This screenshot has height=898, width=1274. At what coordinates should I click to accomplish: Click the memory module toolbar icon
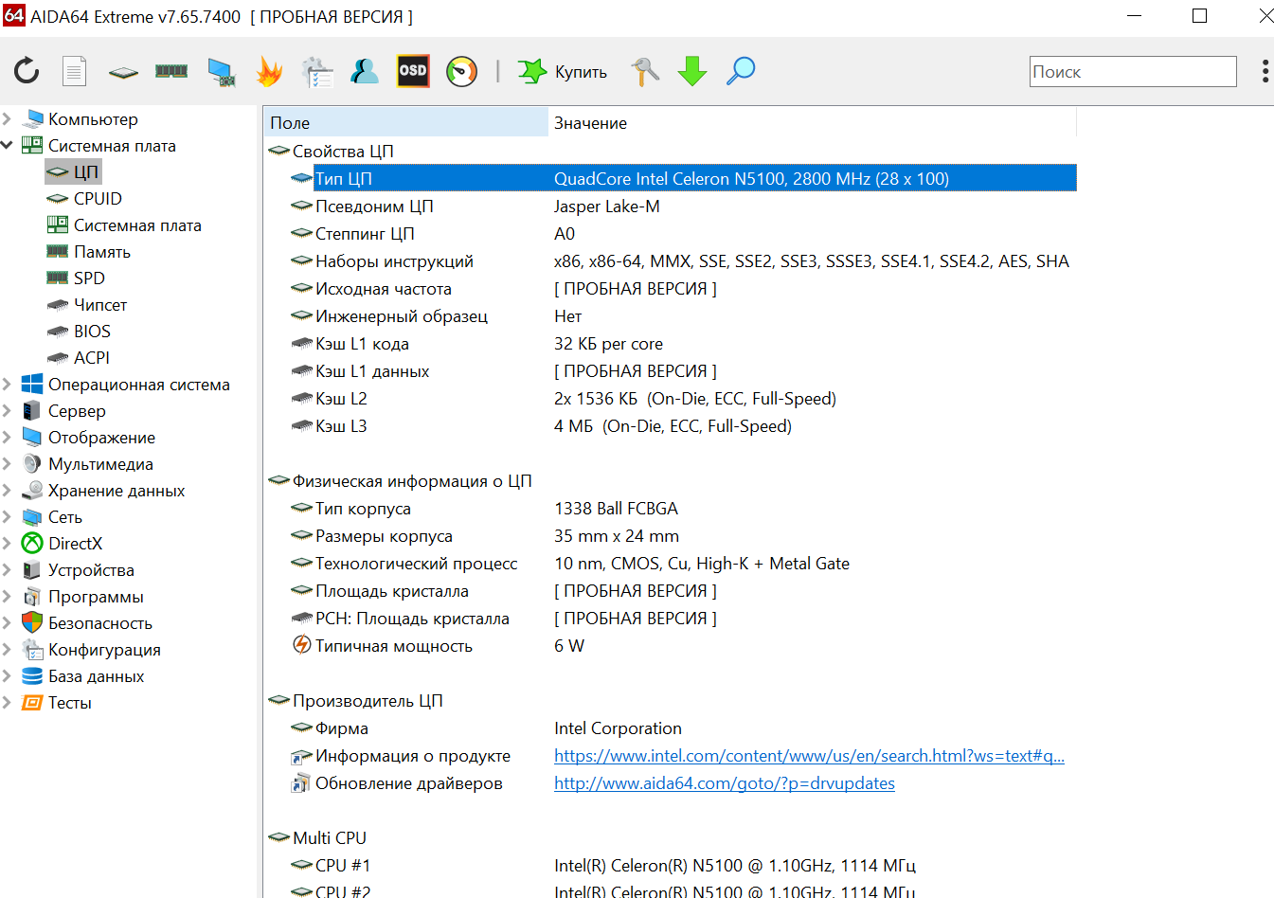[171, 71]
